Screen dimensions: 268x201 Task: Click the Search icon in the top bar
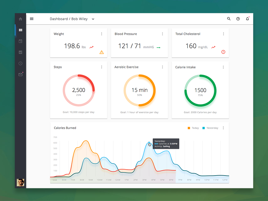[229, 19]
